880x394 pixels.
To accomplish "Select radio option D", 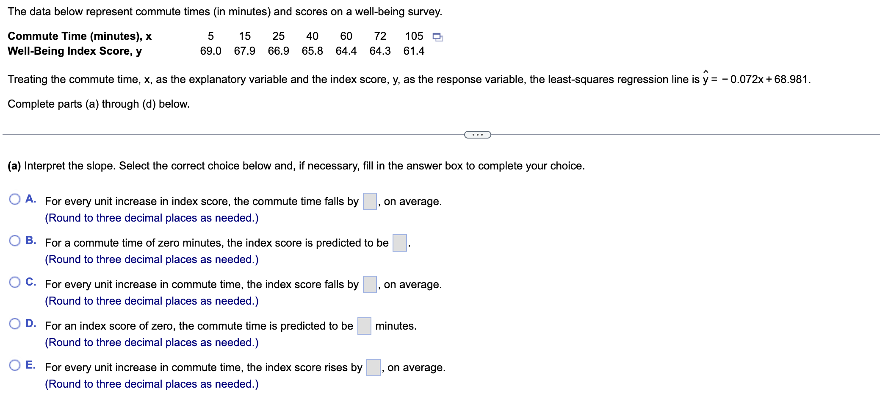I will coord(15,324).
